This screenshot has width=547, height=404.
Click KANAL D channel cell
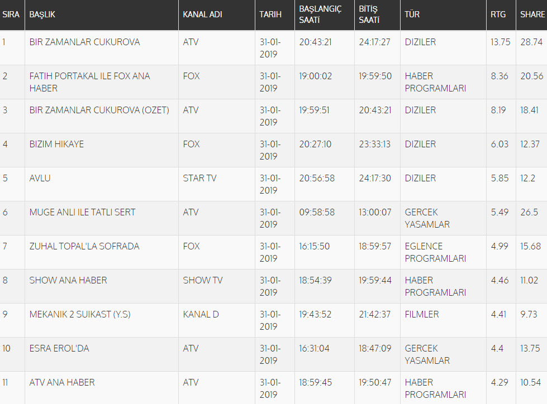[x=201, y=315]
